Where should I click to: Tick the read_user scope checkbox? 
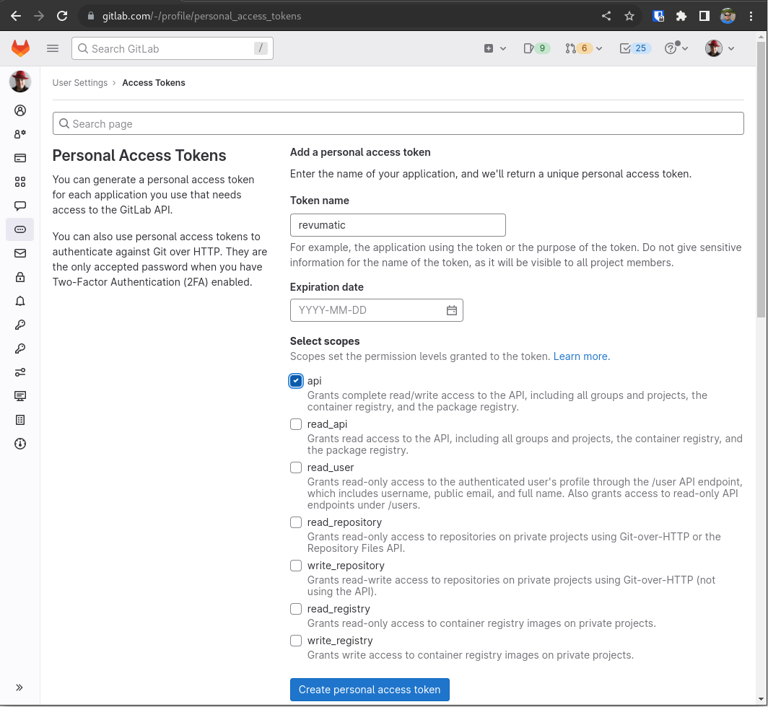(296, 467)
